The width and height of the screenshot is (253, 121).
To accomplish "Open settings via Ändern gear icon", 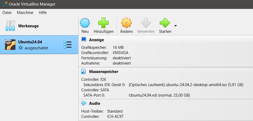I will pos(126,23).
